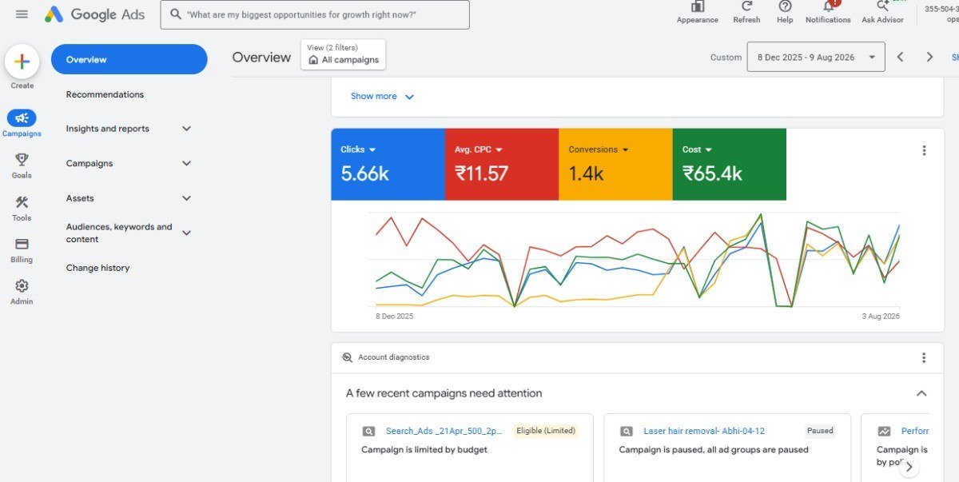Show next attention campaign cards
Image resolution: width=959 pixels, height=482 pixels.
tap(909, 467)
